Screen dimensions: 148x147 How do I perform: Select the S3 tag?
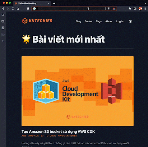[x=42, y=136]
